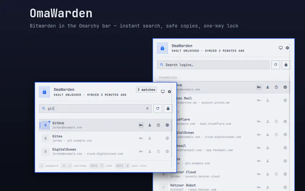Copy Hetzner Robot password key icon
305x191 pixels.
click(259, 187)
